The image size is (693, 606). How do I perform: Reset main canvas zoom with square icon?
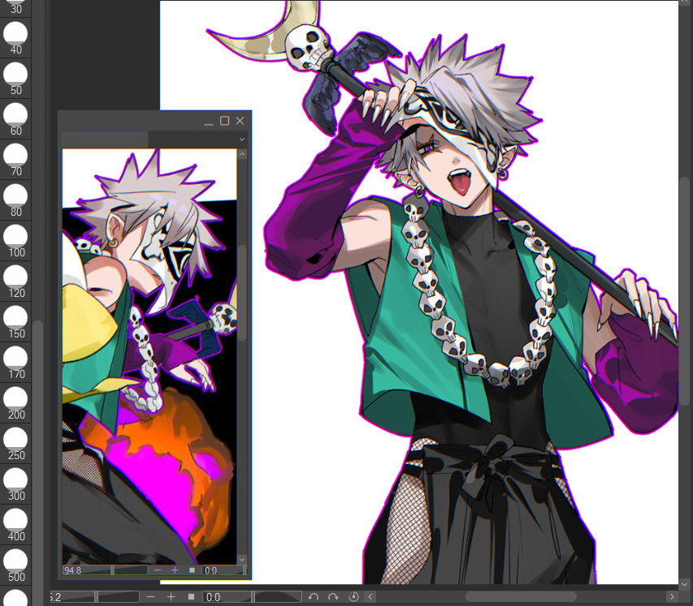[192, 597]
